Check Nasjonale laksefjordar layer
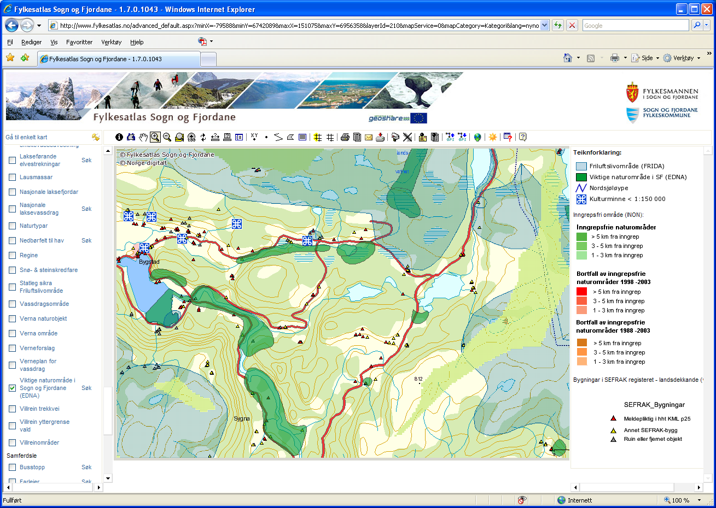The width and height of the screenshot is (716, 508). point(12,192)
